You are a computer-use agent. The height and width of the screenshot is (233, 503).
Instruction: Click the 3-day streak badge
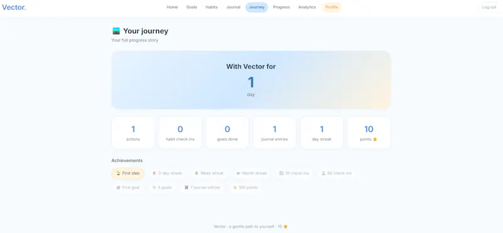167,173
